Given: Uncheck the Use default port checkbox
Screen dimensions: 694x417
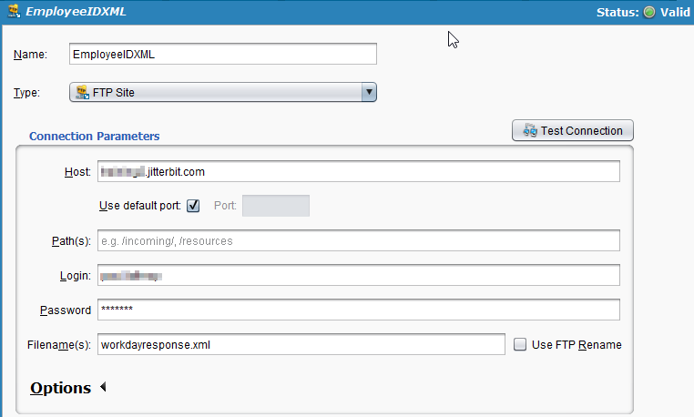Looking at the screenshot, I should click(193, 206).
